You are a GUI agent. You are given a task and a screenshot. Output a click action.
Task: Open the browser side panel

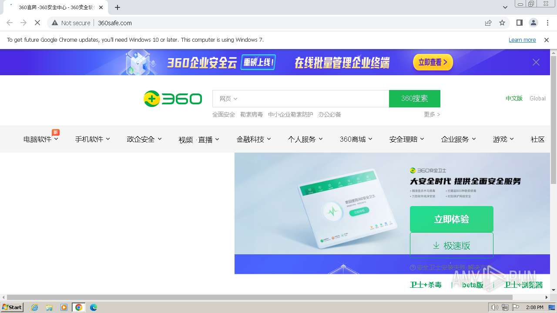point(519,23)
